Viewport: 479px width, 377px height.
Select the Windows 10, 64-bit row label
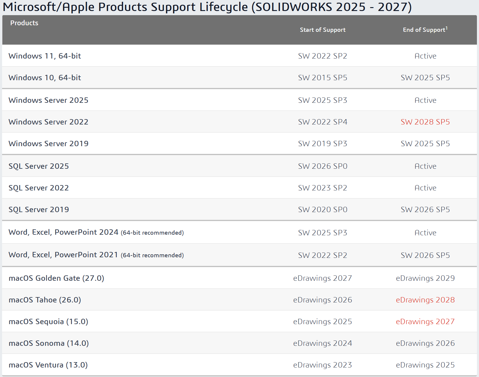(x=45, y=78)
